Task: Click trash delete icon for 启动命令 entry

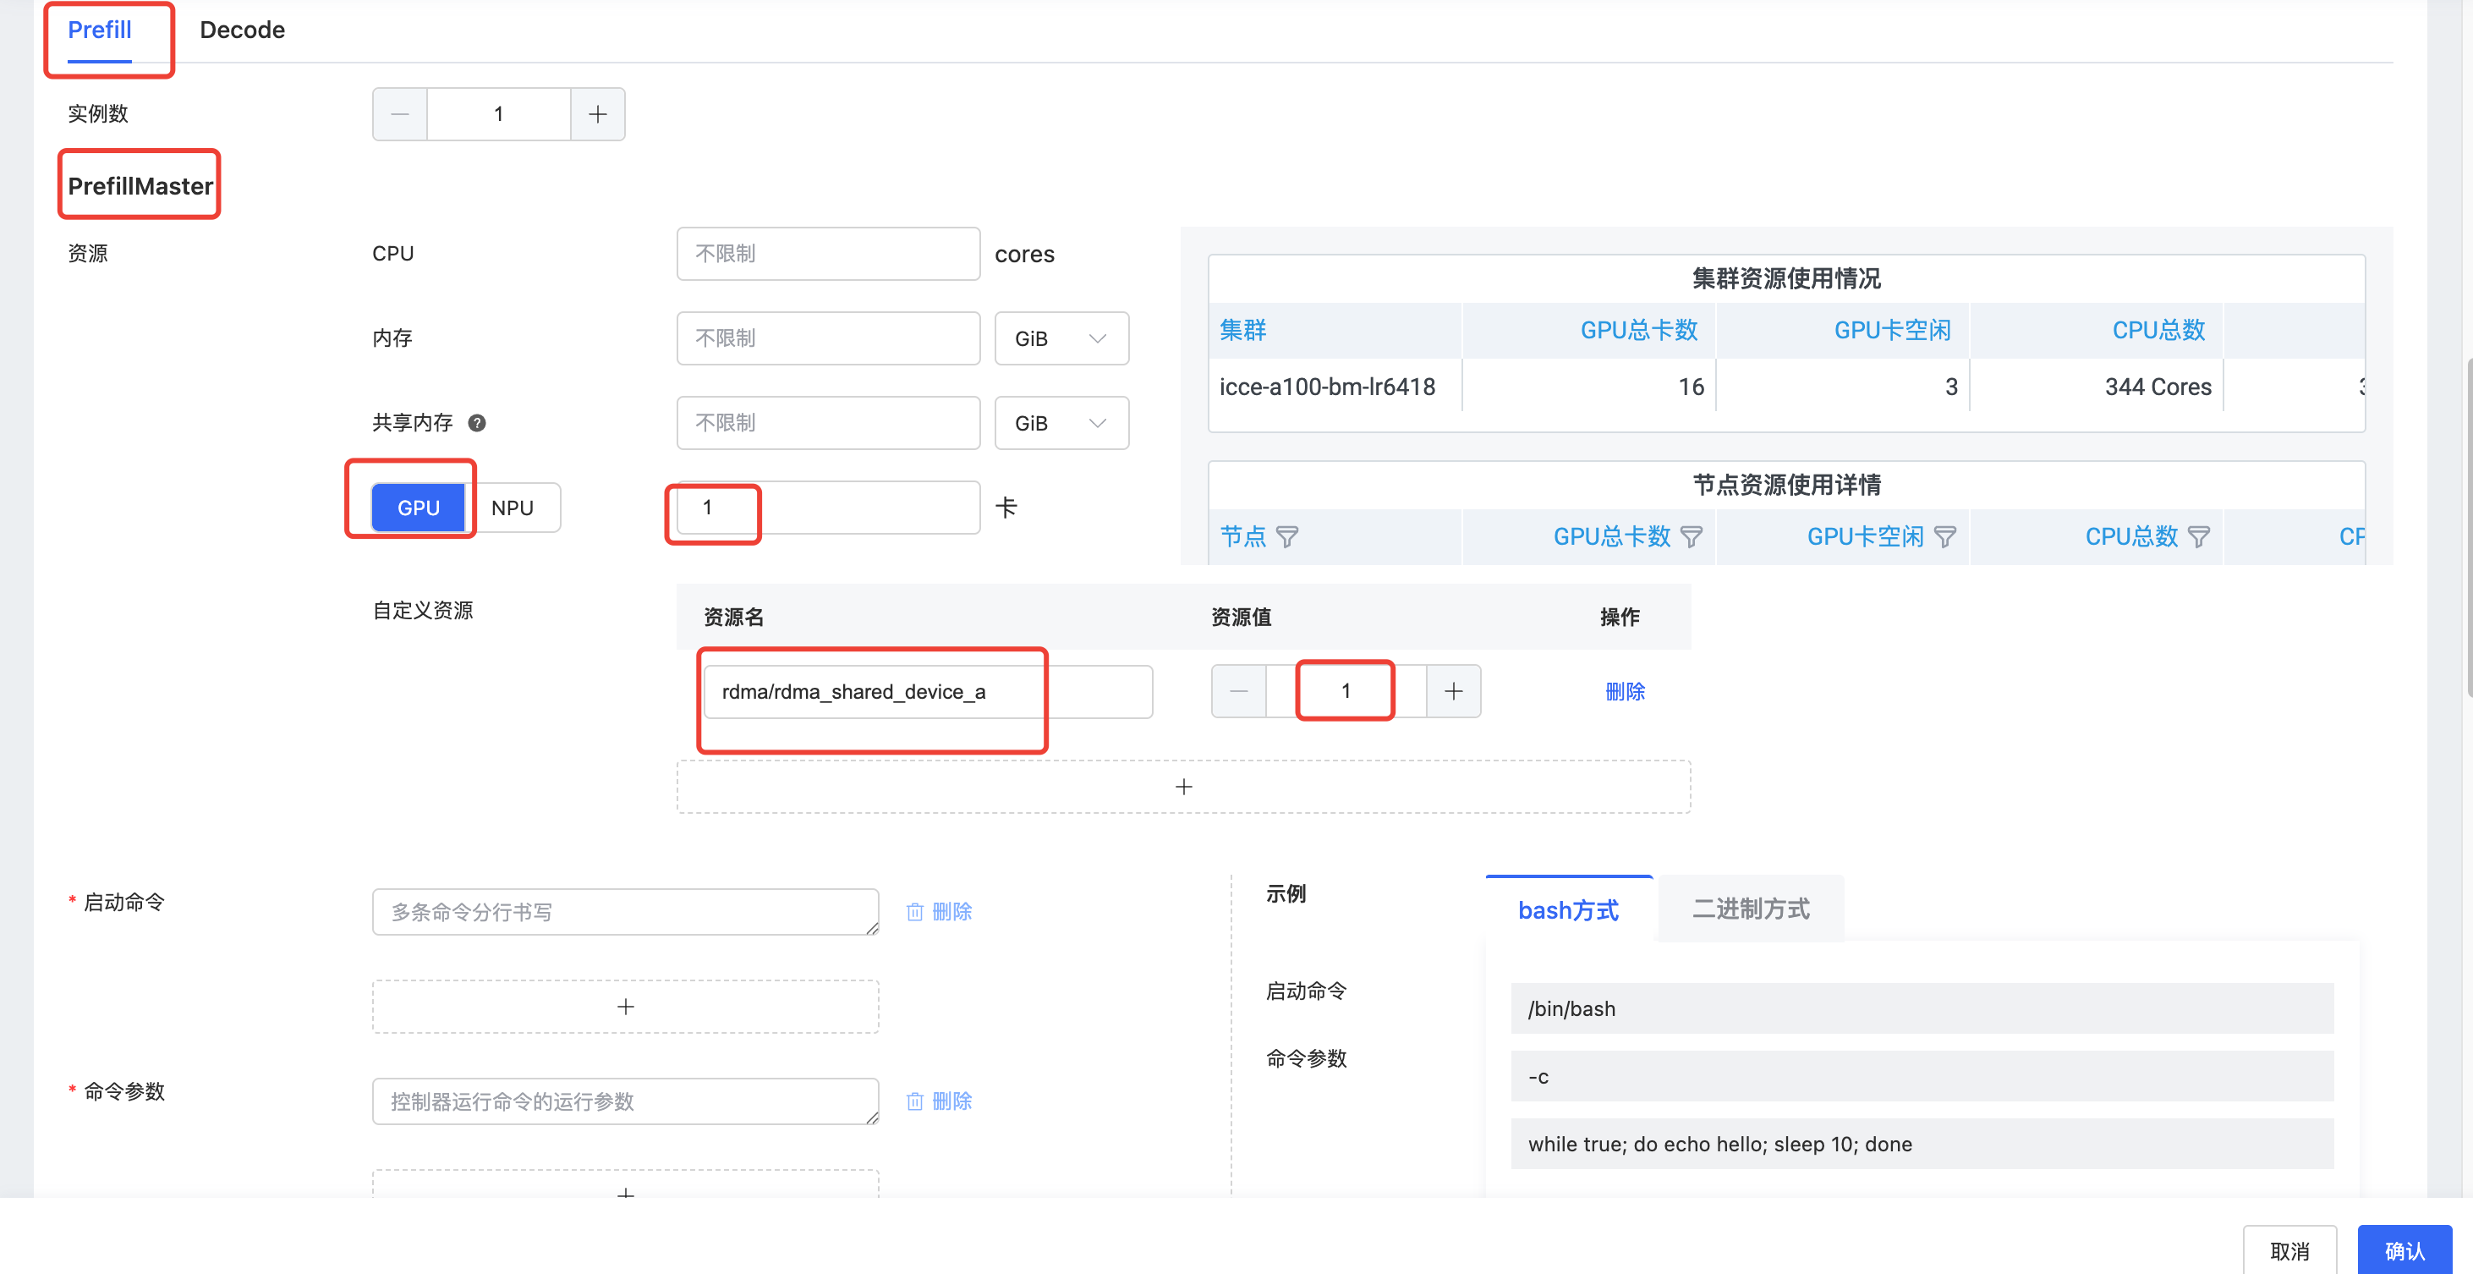Action: pos(915,911)
